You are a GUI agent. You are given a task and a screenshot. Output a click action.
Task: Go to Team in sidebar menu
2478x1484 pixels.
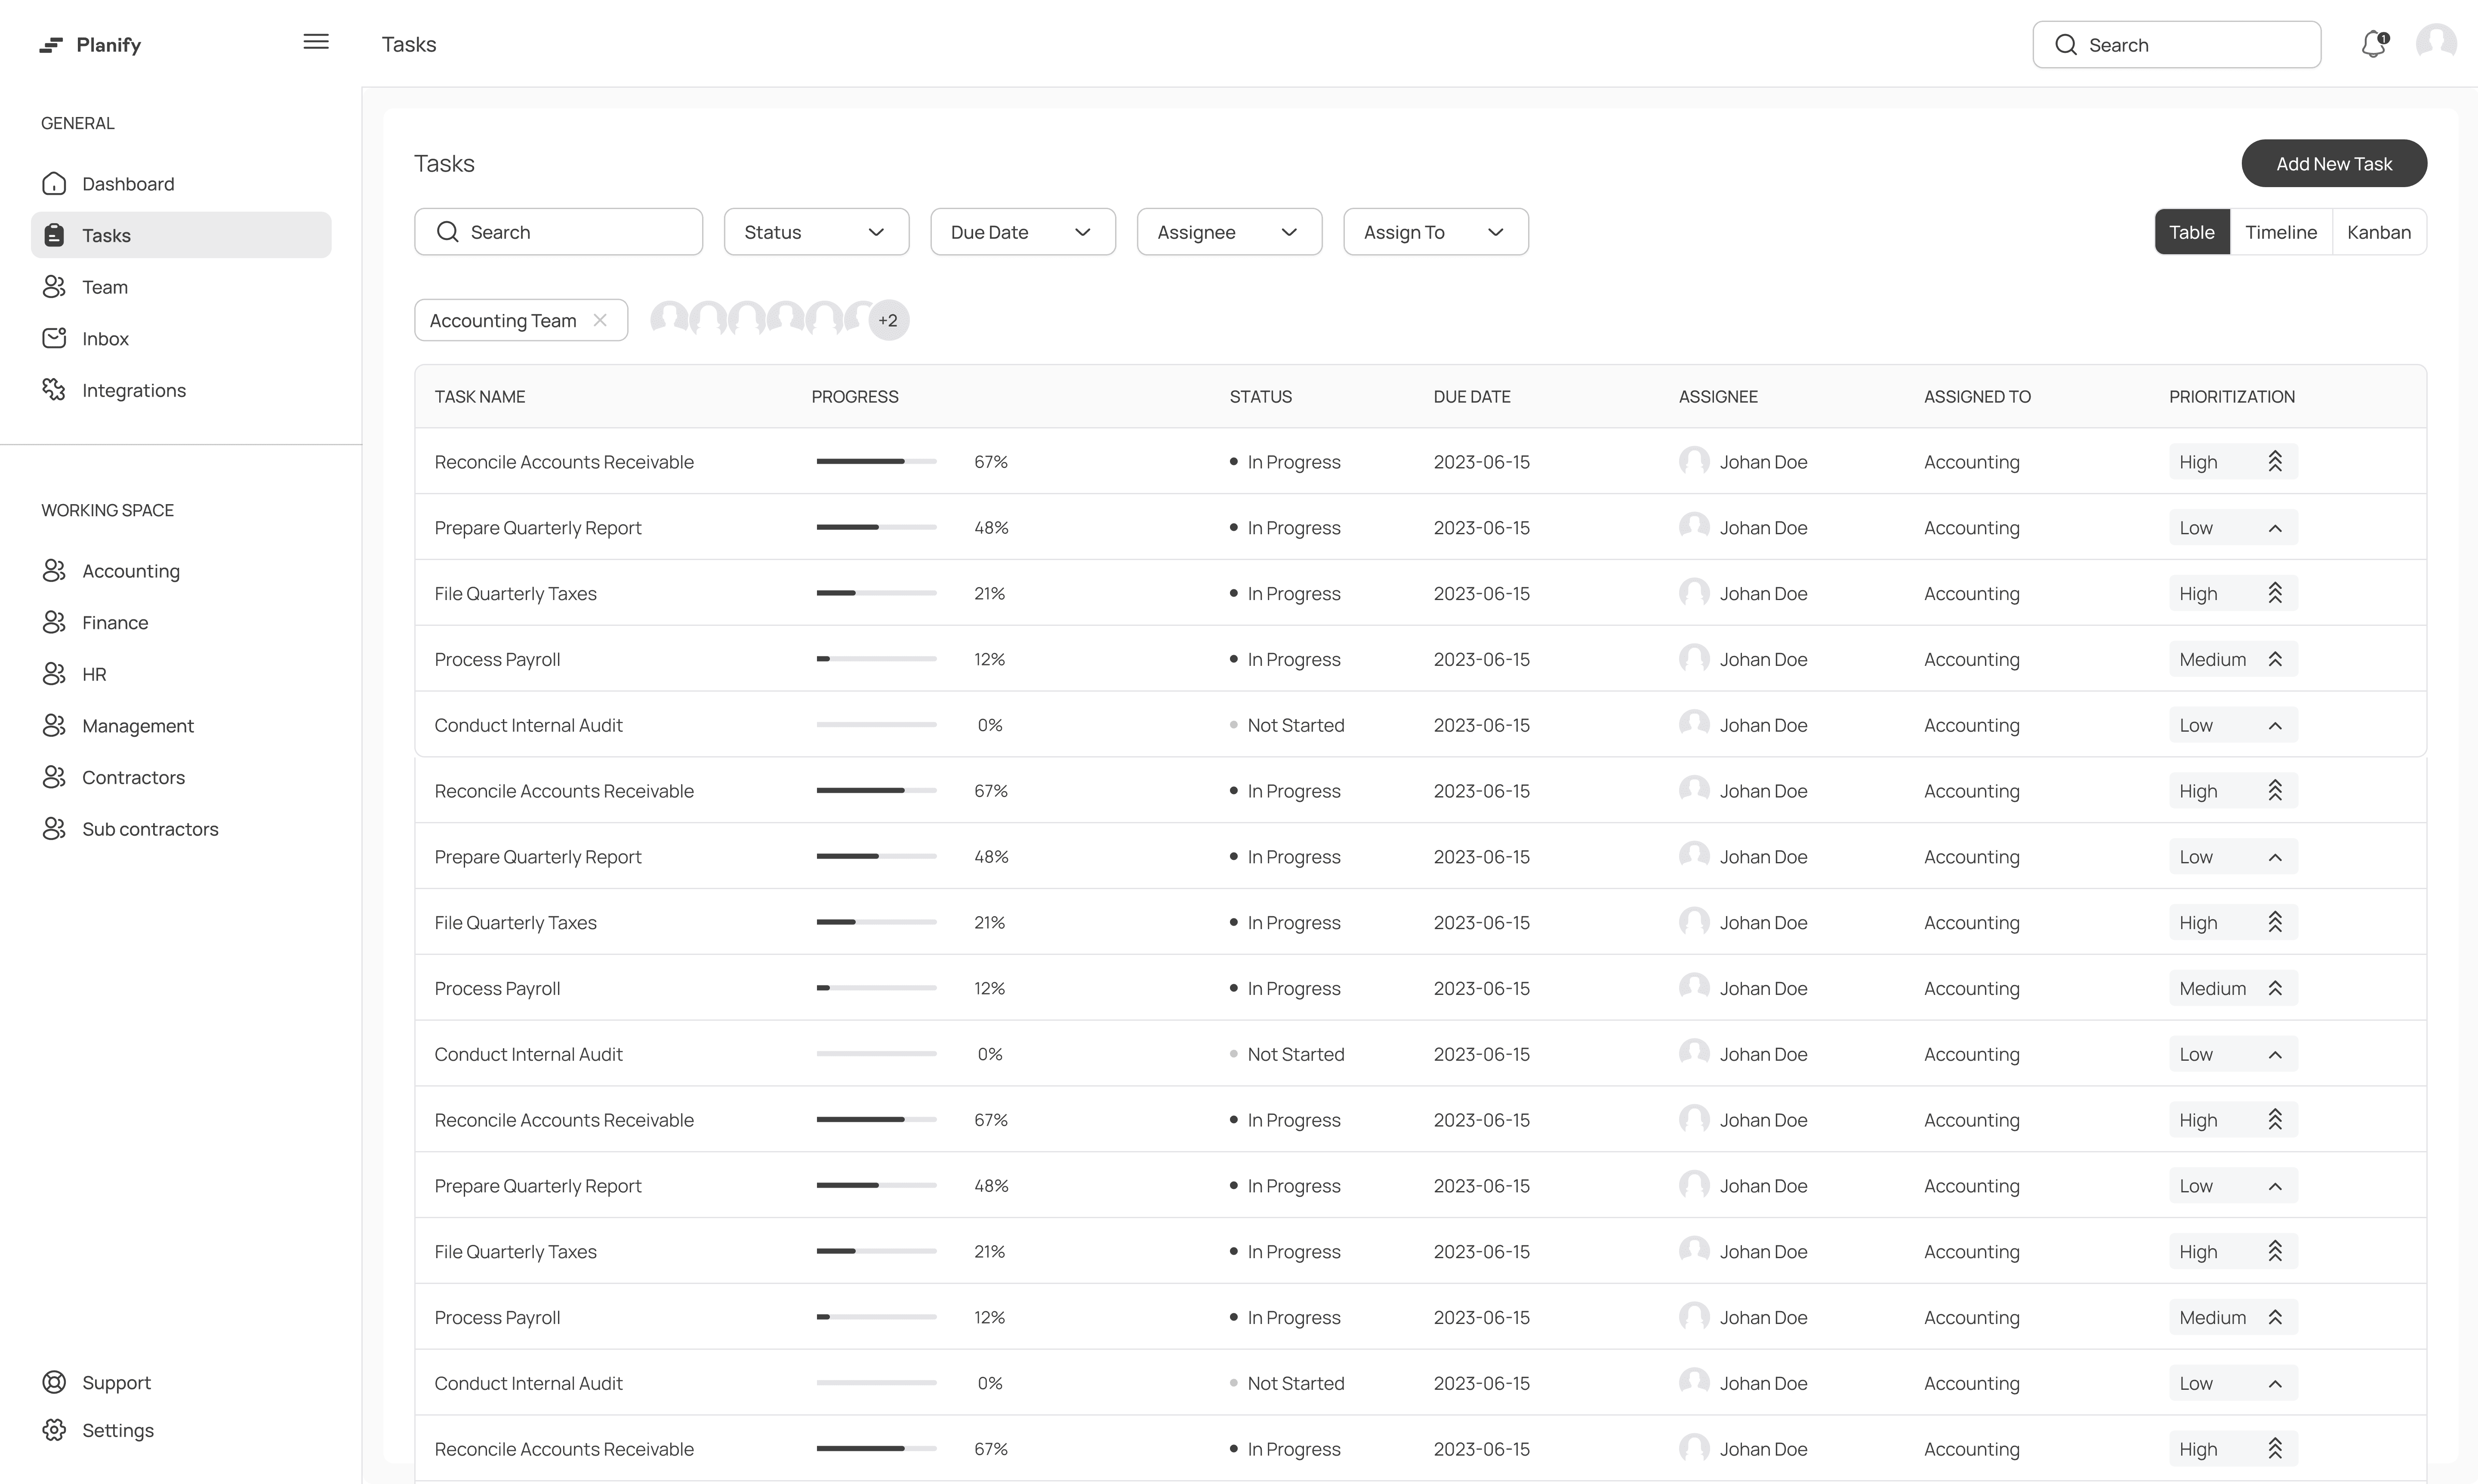click(x=105, y=287)
